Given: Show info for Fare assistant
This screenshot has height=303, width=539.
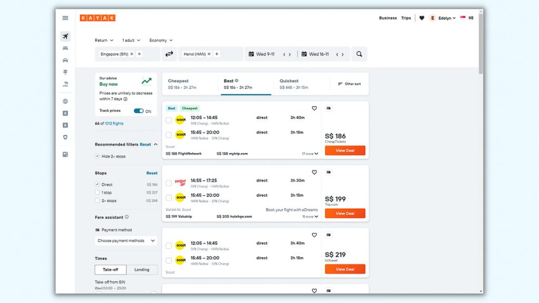Looking at the screenshot, I should [126, 217].
